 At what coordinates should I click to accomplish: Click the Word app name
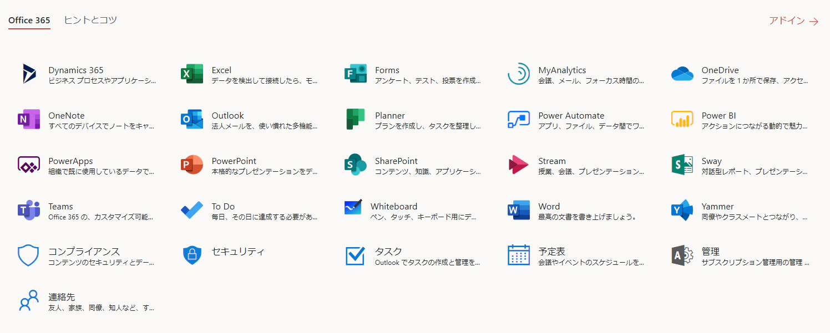coord(549,206)
